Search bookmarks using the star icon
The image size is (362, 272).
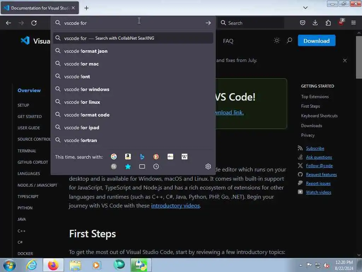[x=128, y=166]
